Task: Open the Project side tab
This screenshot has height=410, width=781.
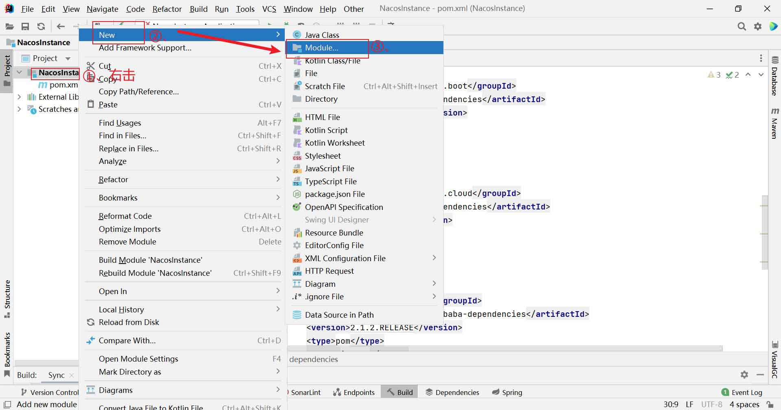Action: [7, 71]
